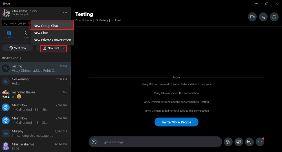Minimize the Skype window
This screenshot has height=152, width=282.
256,4
